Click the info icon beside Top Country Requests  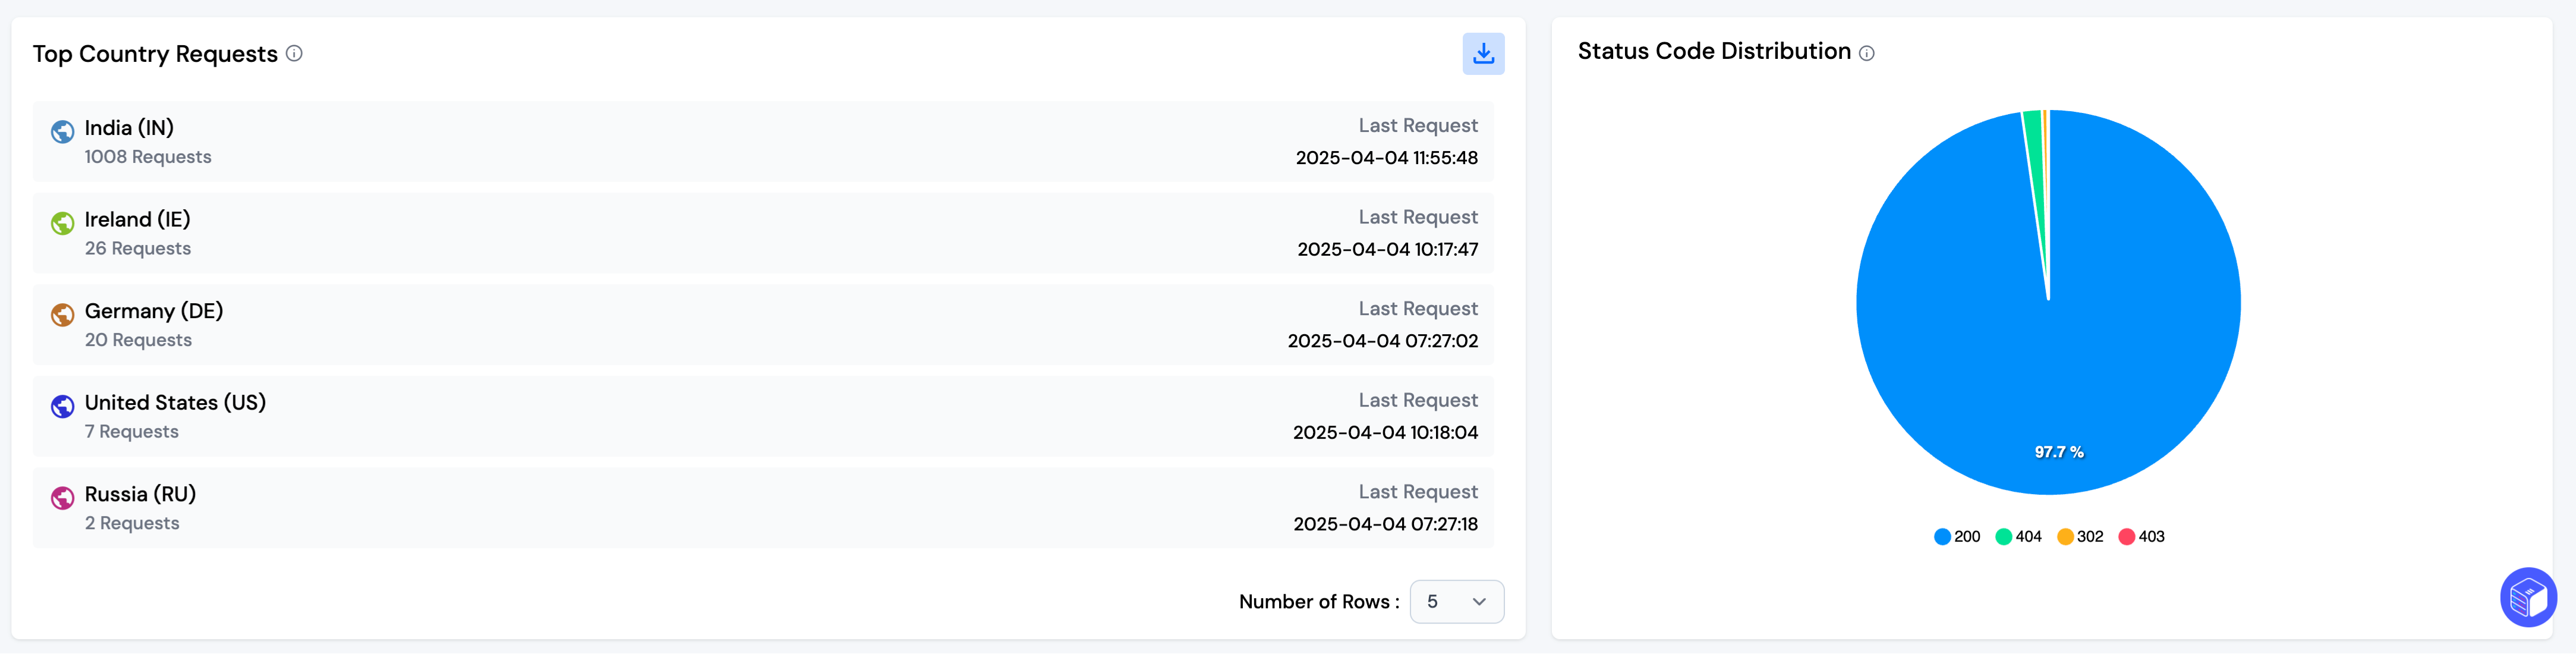[294, 54]
